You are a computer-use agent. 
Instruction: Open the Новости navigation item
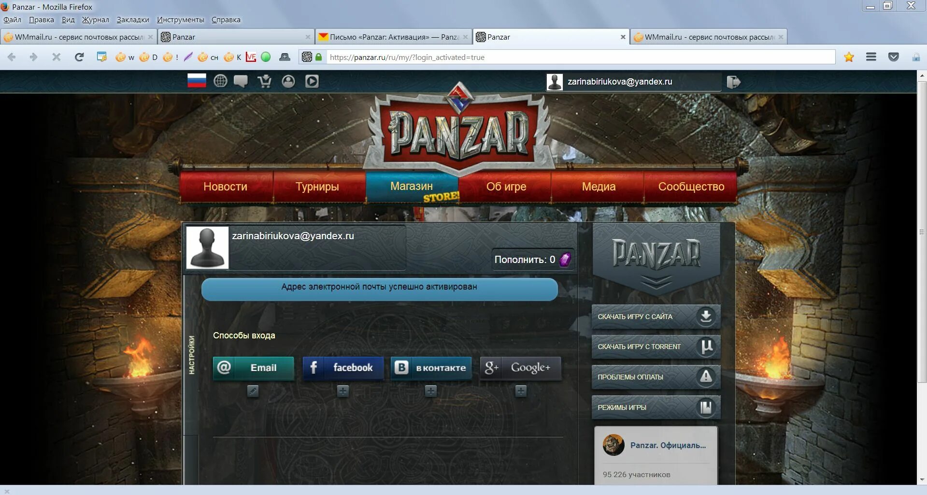225,187
